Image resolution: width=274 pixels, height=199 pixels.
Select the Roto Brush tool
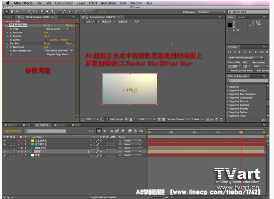point(77,12)
